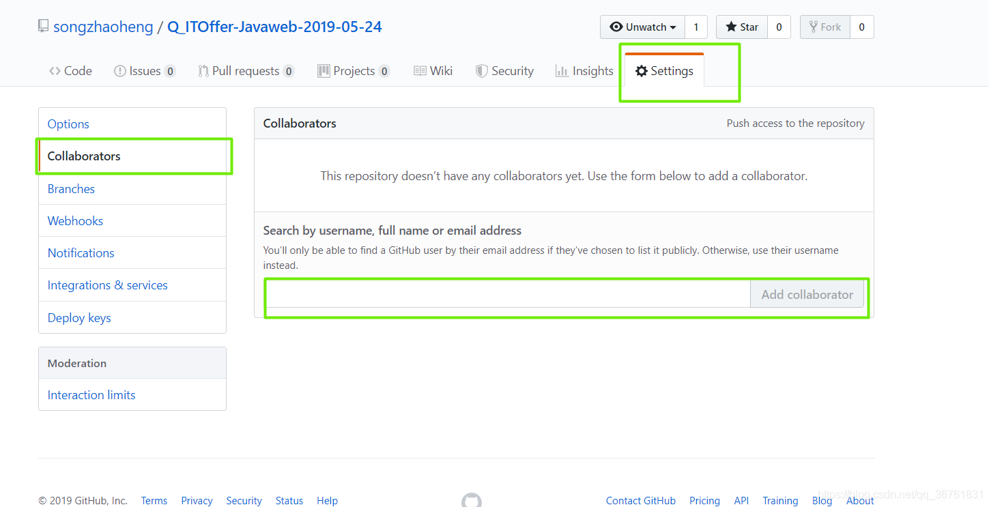Screen dimensions: 989x507
Task: View forks count 0
Action: (861, 27)
